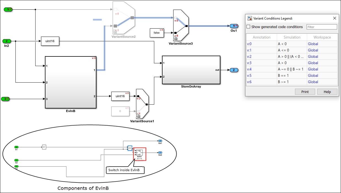Select the VariantSource3 block
The image size is (341, 193).
(x=181, y=26)
